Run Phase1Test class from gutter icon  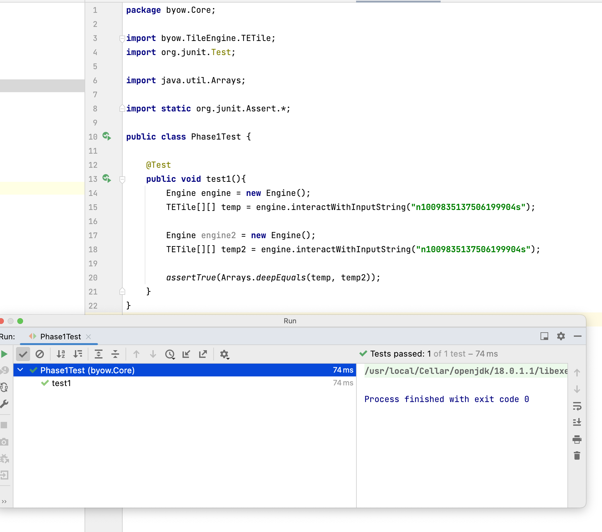(x=107, y=136)
